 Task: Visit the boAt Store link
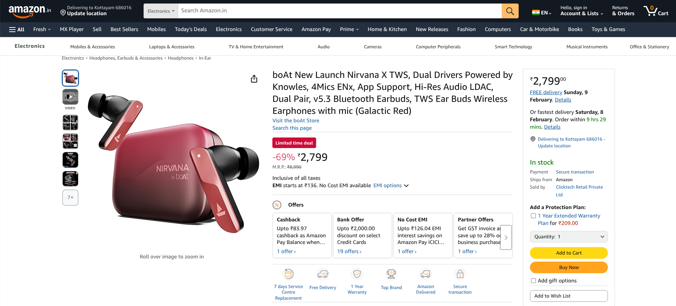[x=296, y=121]
